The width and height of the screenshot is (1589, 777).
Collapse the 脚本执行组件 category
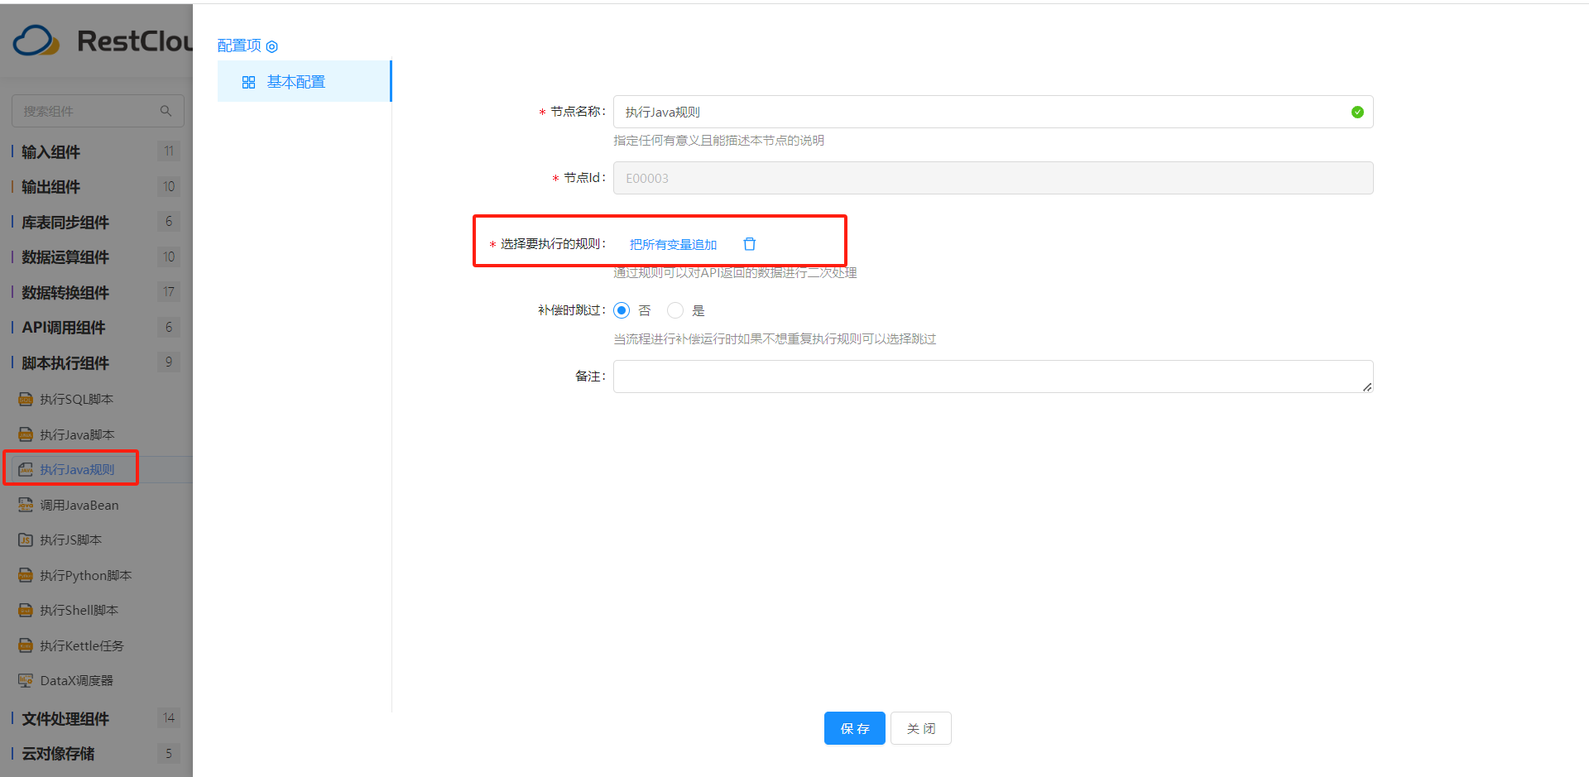pyautogui.click(x=65, y=363)
